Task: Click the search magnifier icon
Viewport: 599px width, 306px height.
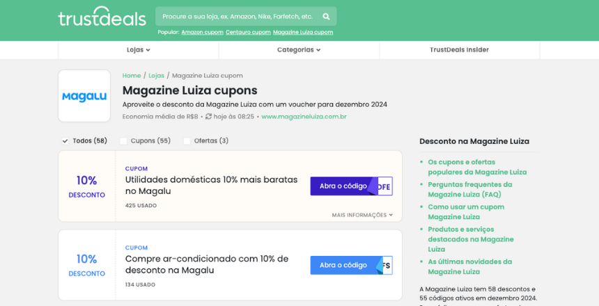Action: (x=326, y=16)
